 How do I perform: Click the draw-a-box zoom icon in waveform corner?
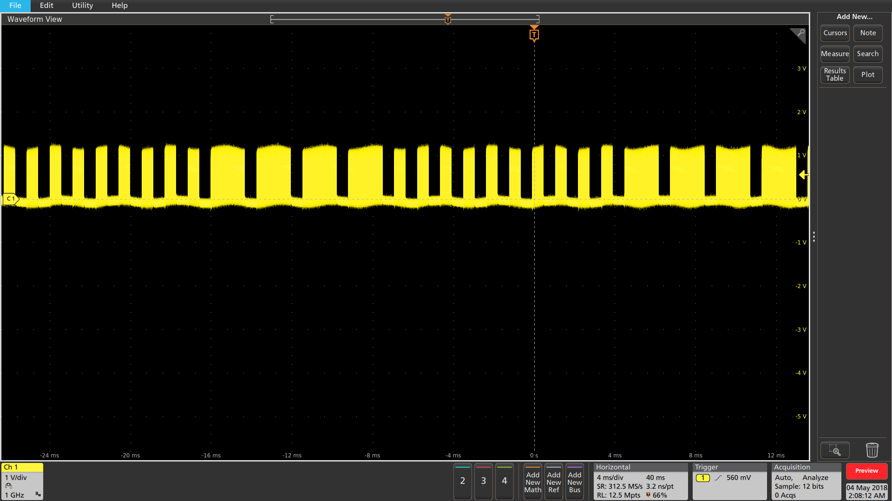(x=798, y=35)
